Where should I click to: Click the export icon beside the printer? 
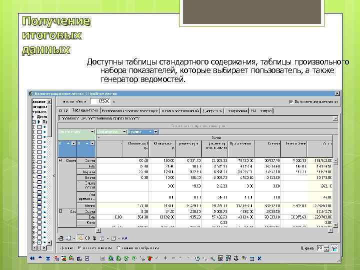[68, 238]
